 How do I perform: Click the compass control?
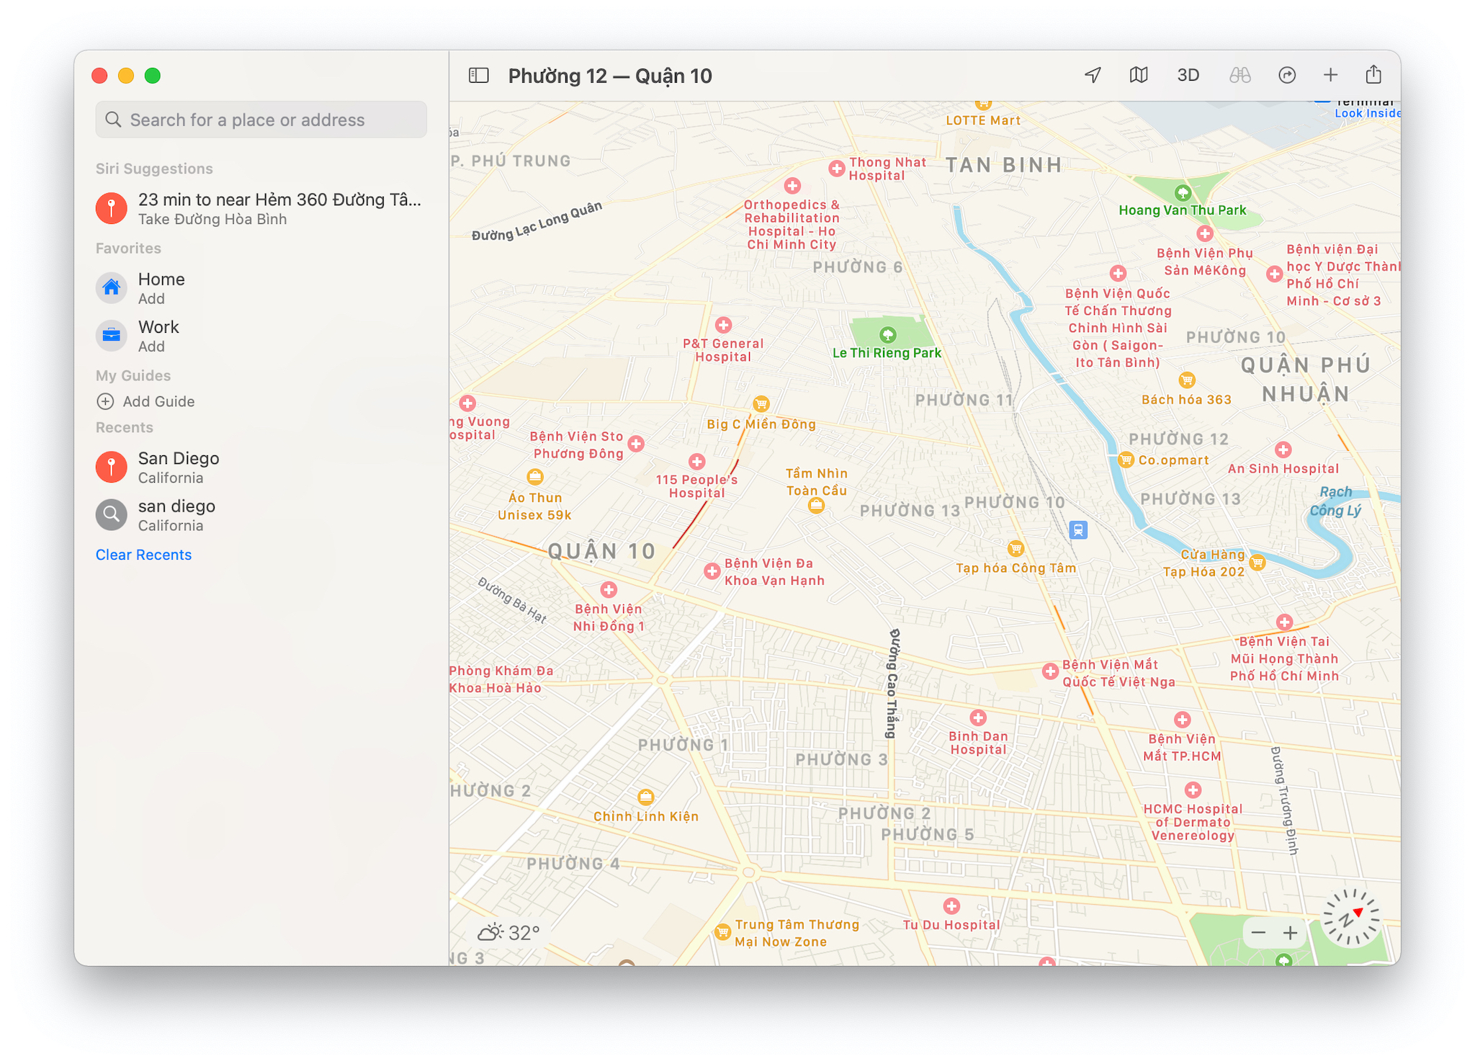coord(1350,917)
